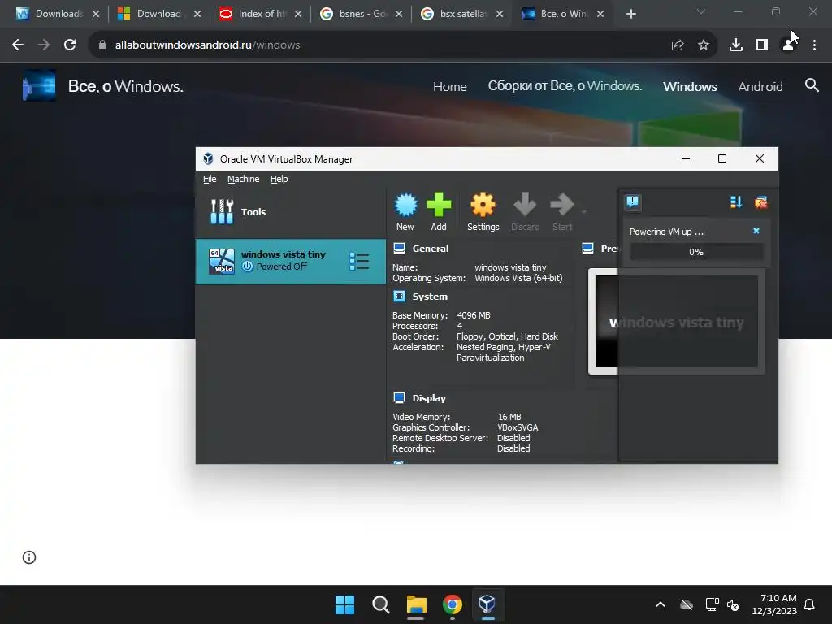Reload the current page in Chrome
Image resolution: width=832 pixels, height=624 pixels.
(x=70, y=45)
